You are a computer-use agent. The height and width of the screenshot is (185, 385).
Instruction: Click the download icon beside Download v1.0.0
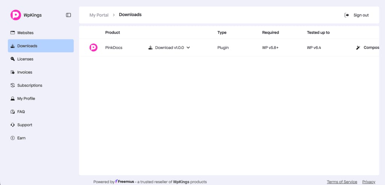coord(151,48)
